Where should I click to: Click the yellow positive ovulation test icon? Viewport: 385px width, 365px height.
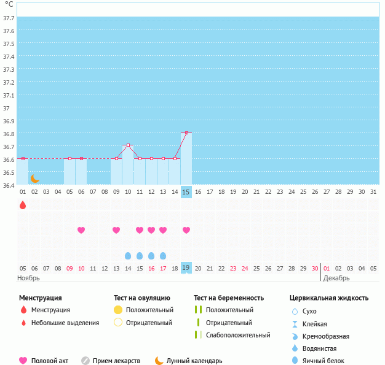118,310
